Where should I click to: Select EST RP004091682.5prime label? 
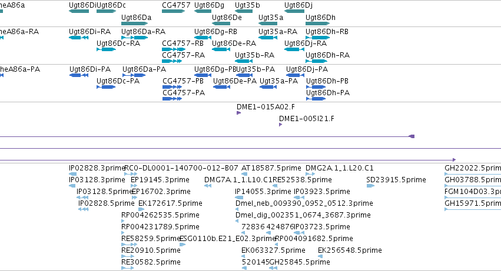tap(314, 238)
